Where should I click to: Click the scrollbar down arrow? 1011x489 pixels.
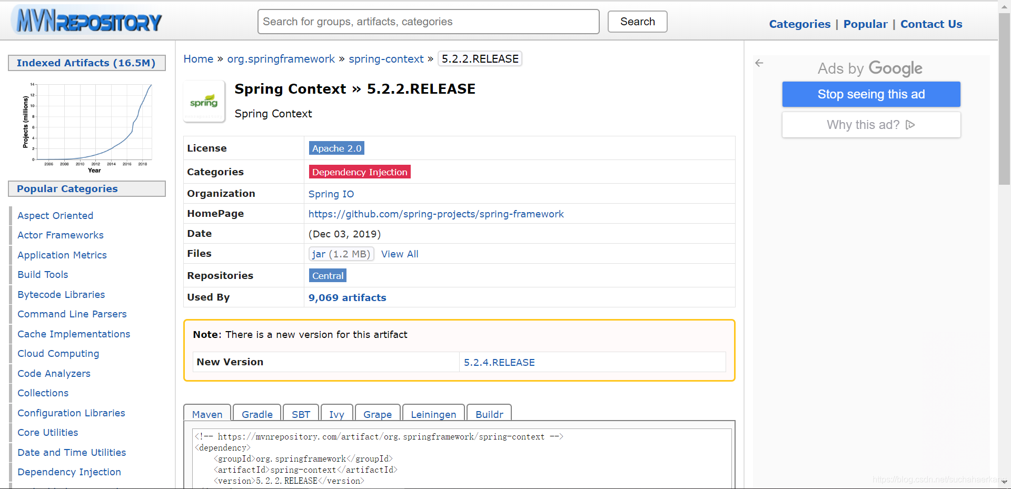(1004, 482)
